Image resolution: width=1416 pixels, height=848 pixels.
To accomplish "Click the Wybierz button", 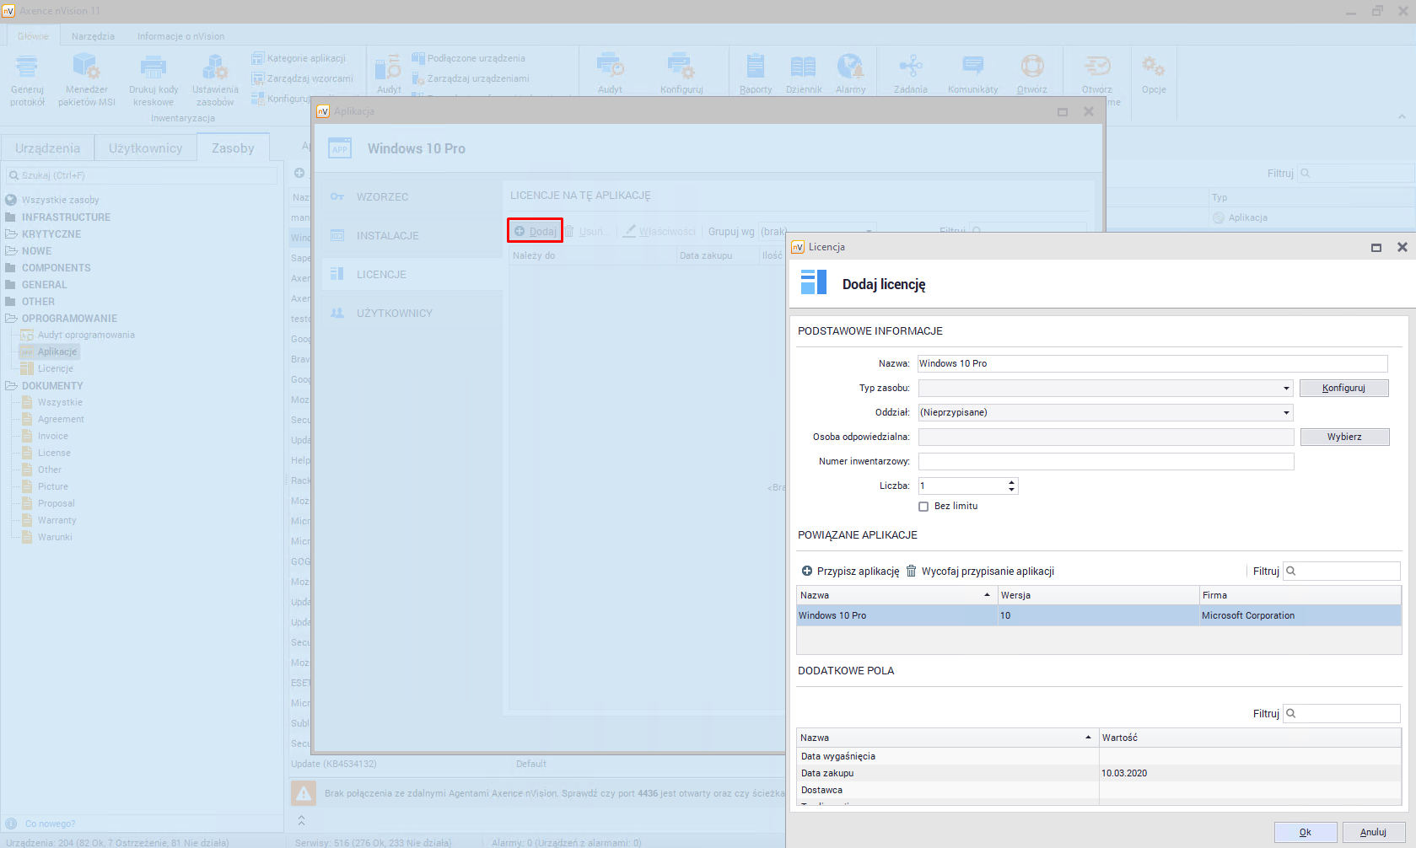I will tap(1343, 437).
